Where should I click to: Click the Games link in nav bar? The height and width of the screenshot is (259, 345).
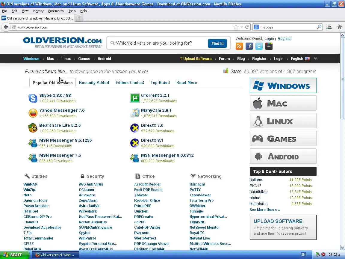[x=84, y=58]
